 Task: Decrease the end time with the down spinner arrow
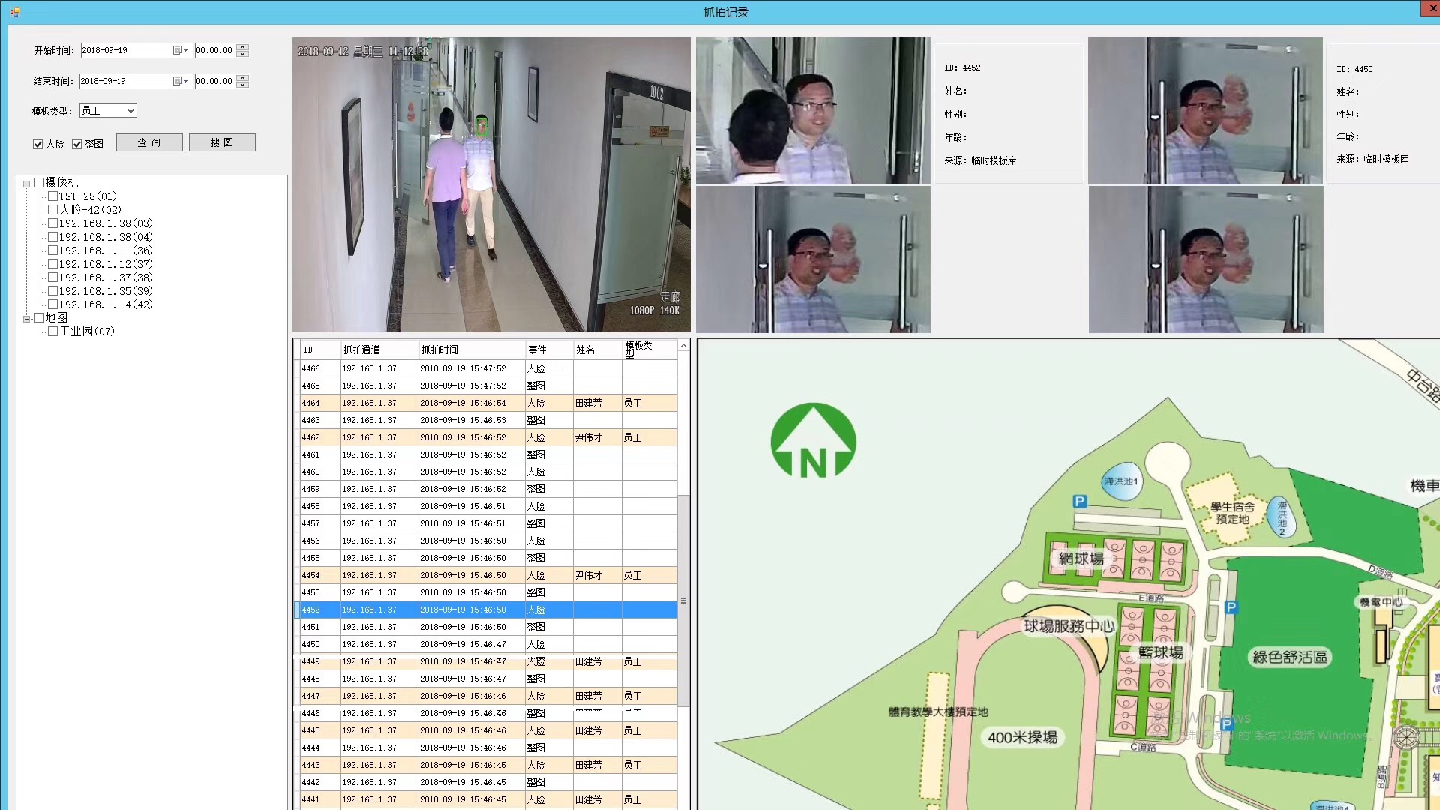pos(242,85)
